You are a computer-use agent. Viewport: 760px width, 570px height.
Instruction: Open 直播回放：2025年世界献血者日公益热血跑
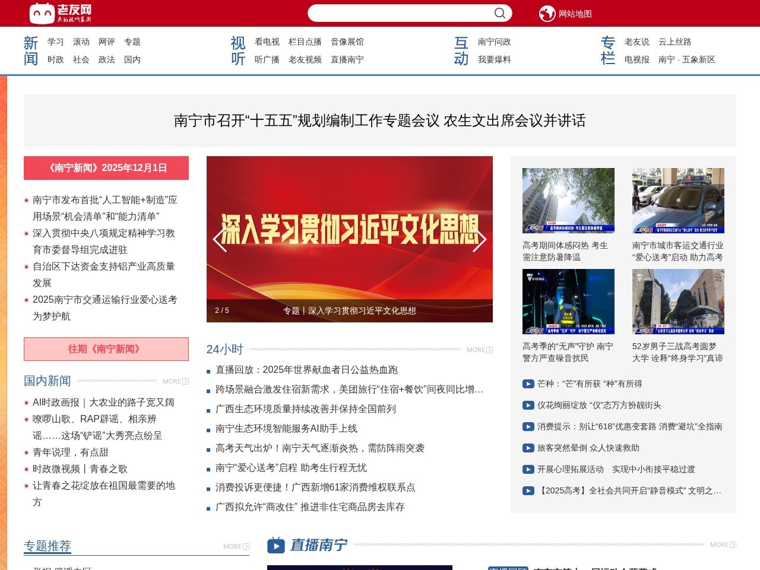[x=306, y=369]
